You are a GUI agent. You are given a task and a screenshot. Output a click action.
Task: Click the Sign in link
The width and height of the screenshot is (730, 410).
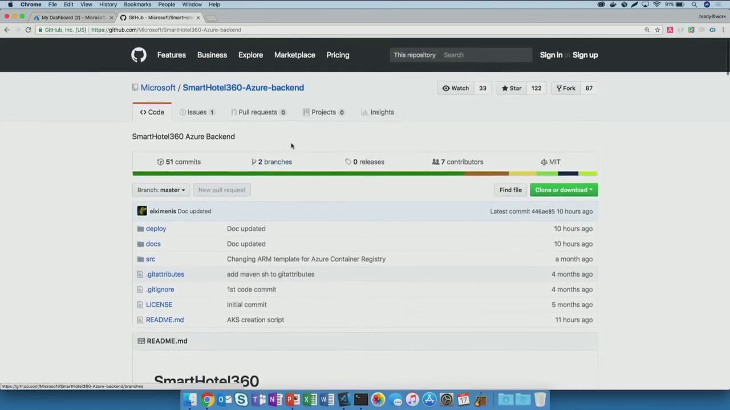tap(551, 55)
